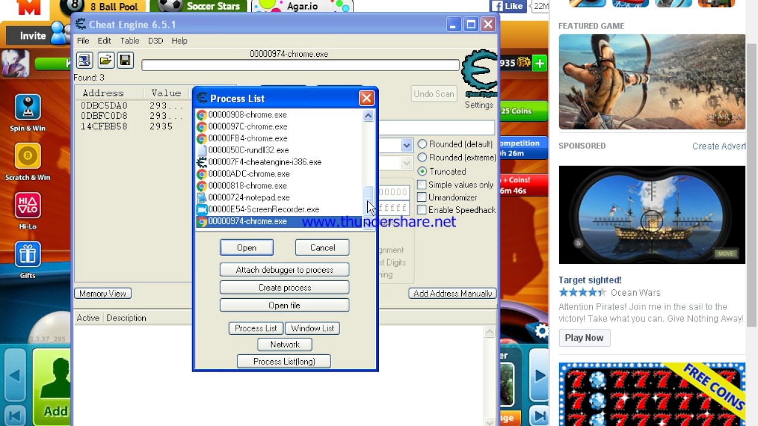Open scan type dropdown arrow
Viewport: 758px width, 426px height.
point(406,146)
